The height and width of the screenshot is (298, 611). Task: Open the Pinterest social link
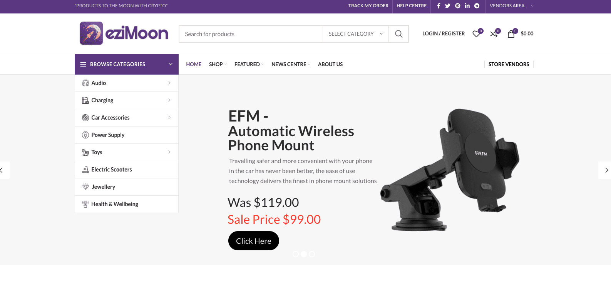point(458,6)
